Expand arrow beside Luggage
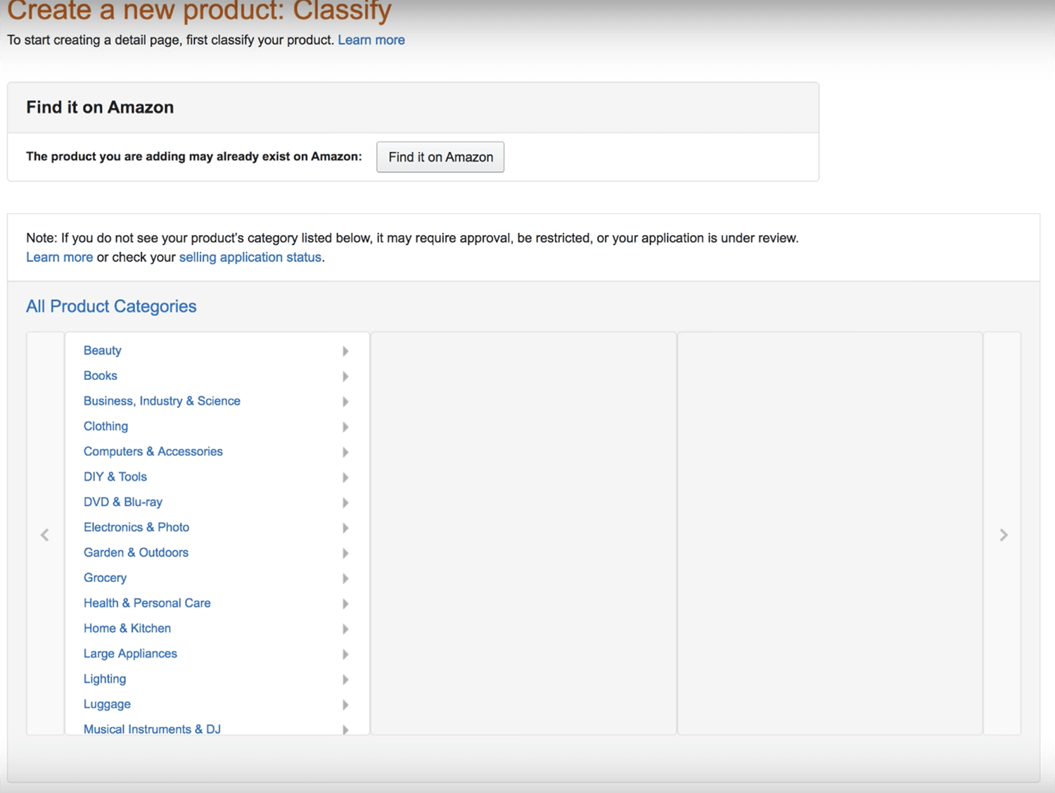The width and height of the screenshot is (1055, 793). (345, 705)
